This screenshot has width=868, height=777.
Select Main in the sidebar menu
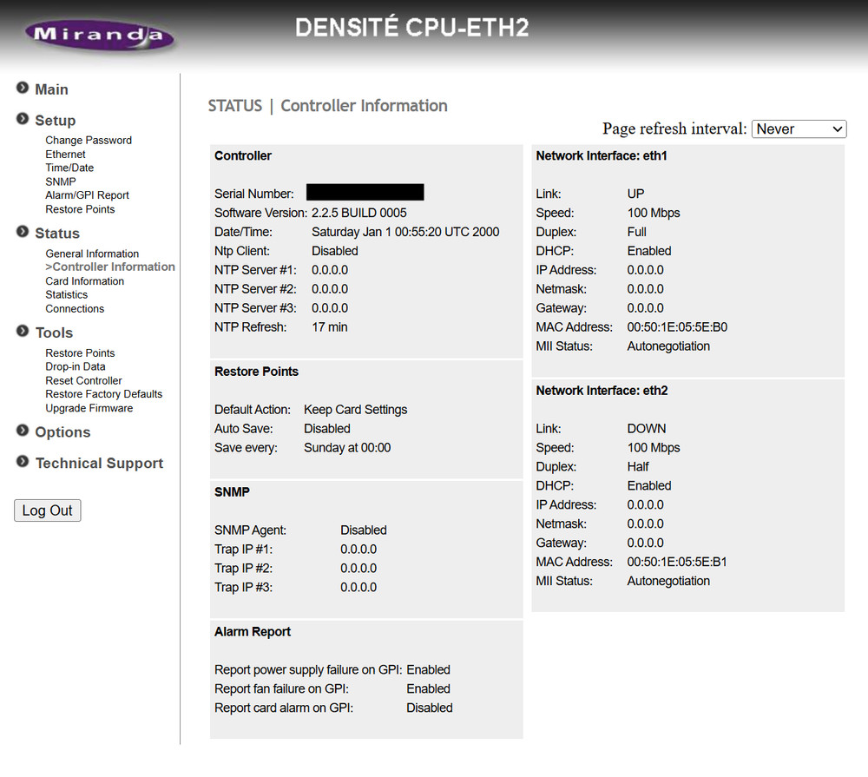point(51,89)
